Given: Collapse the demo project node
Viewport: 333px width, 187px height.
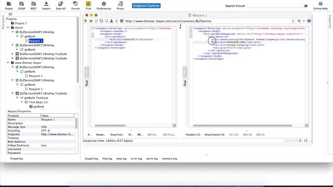Looking at the screenshot, I should 8,28.
